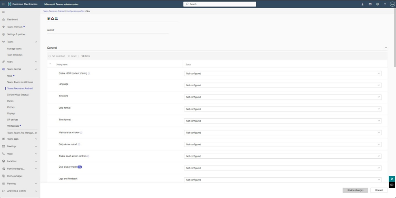This screenshot has height=198, width=396.
Task: Click info icon next to Enable HDMI content sharing
Action: (x=89, y=74)
